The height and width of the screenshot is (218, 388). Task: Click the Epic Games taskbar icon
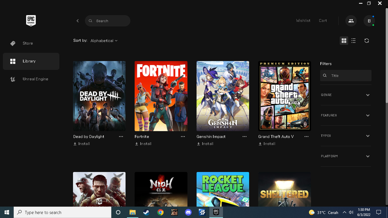[216, 212]
